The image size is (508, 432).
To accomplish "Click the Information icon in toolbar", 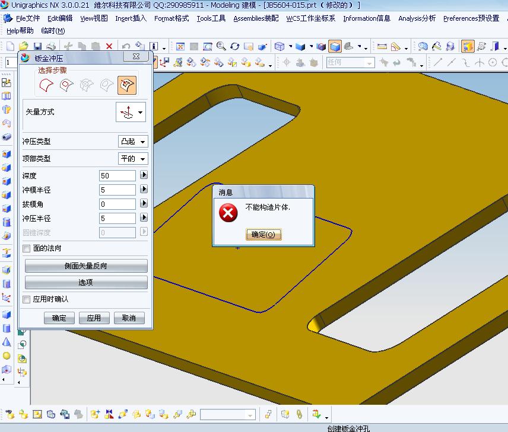I will coord(154,46).
